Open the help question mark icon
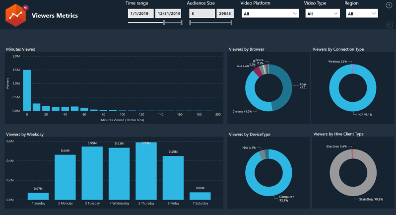The height and width of the screenshot is (215, 396). (x=389, y=5)
